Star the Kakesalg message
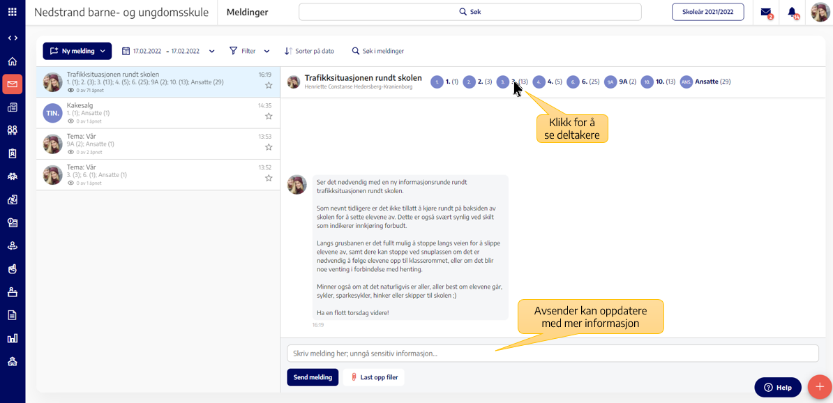The image size is (833, 403). click(269, 116)
